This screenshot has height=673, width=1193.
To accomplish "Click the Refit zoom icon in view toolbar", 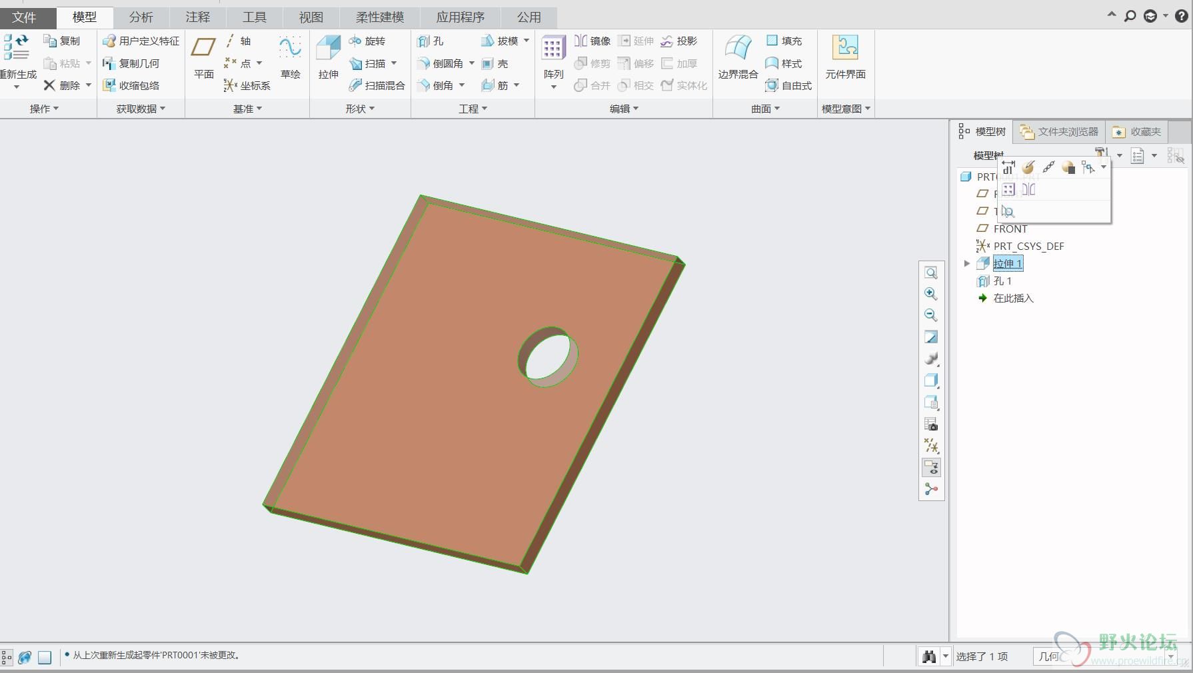I will tap(931, 273).
